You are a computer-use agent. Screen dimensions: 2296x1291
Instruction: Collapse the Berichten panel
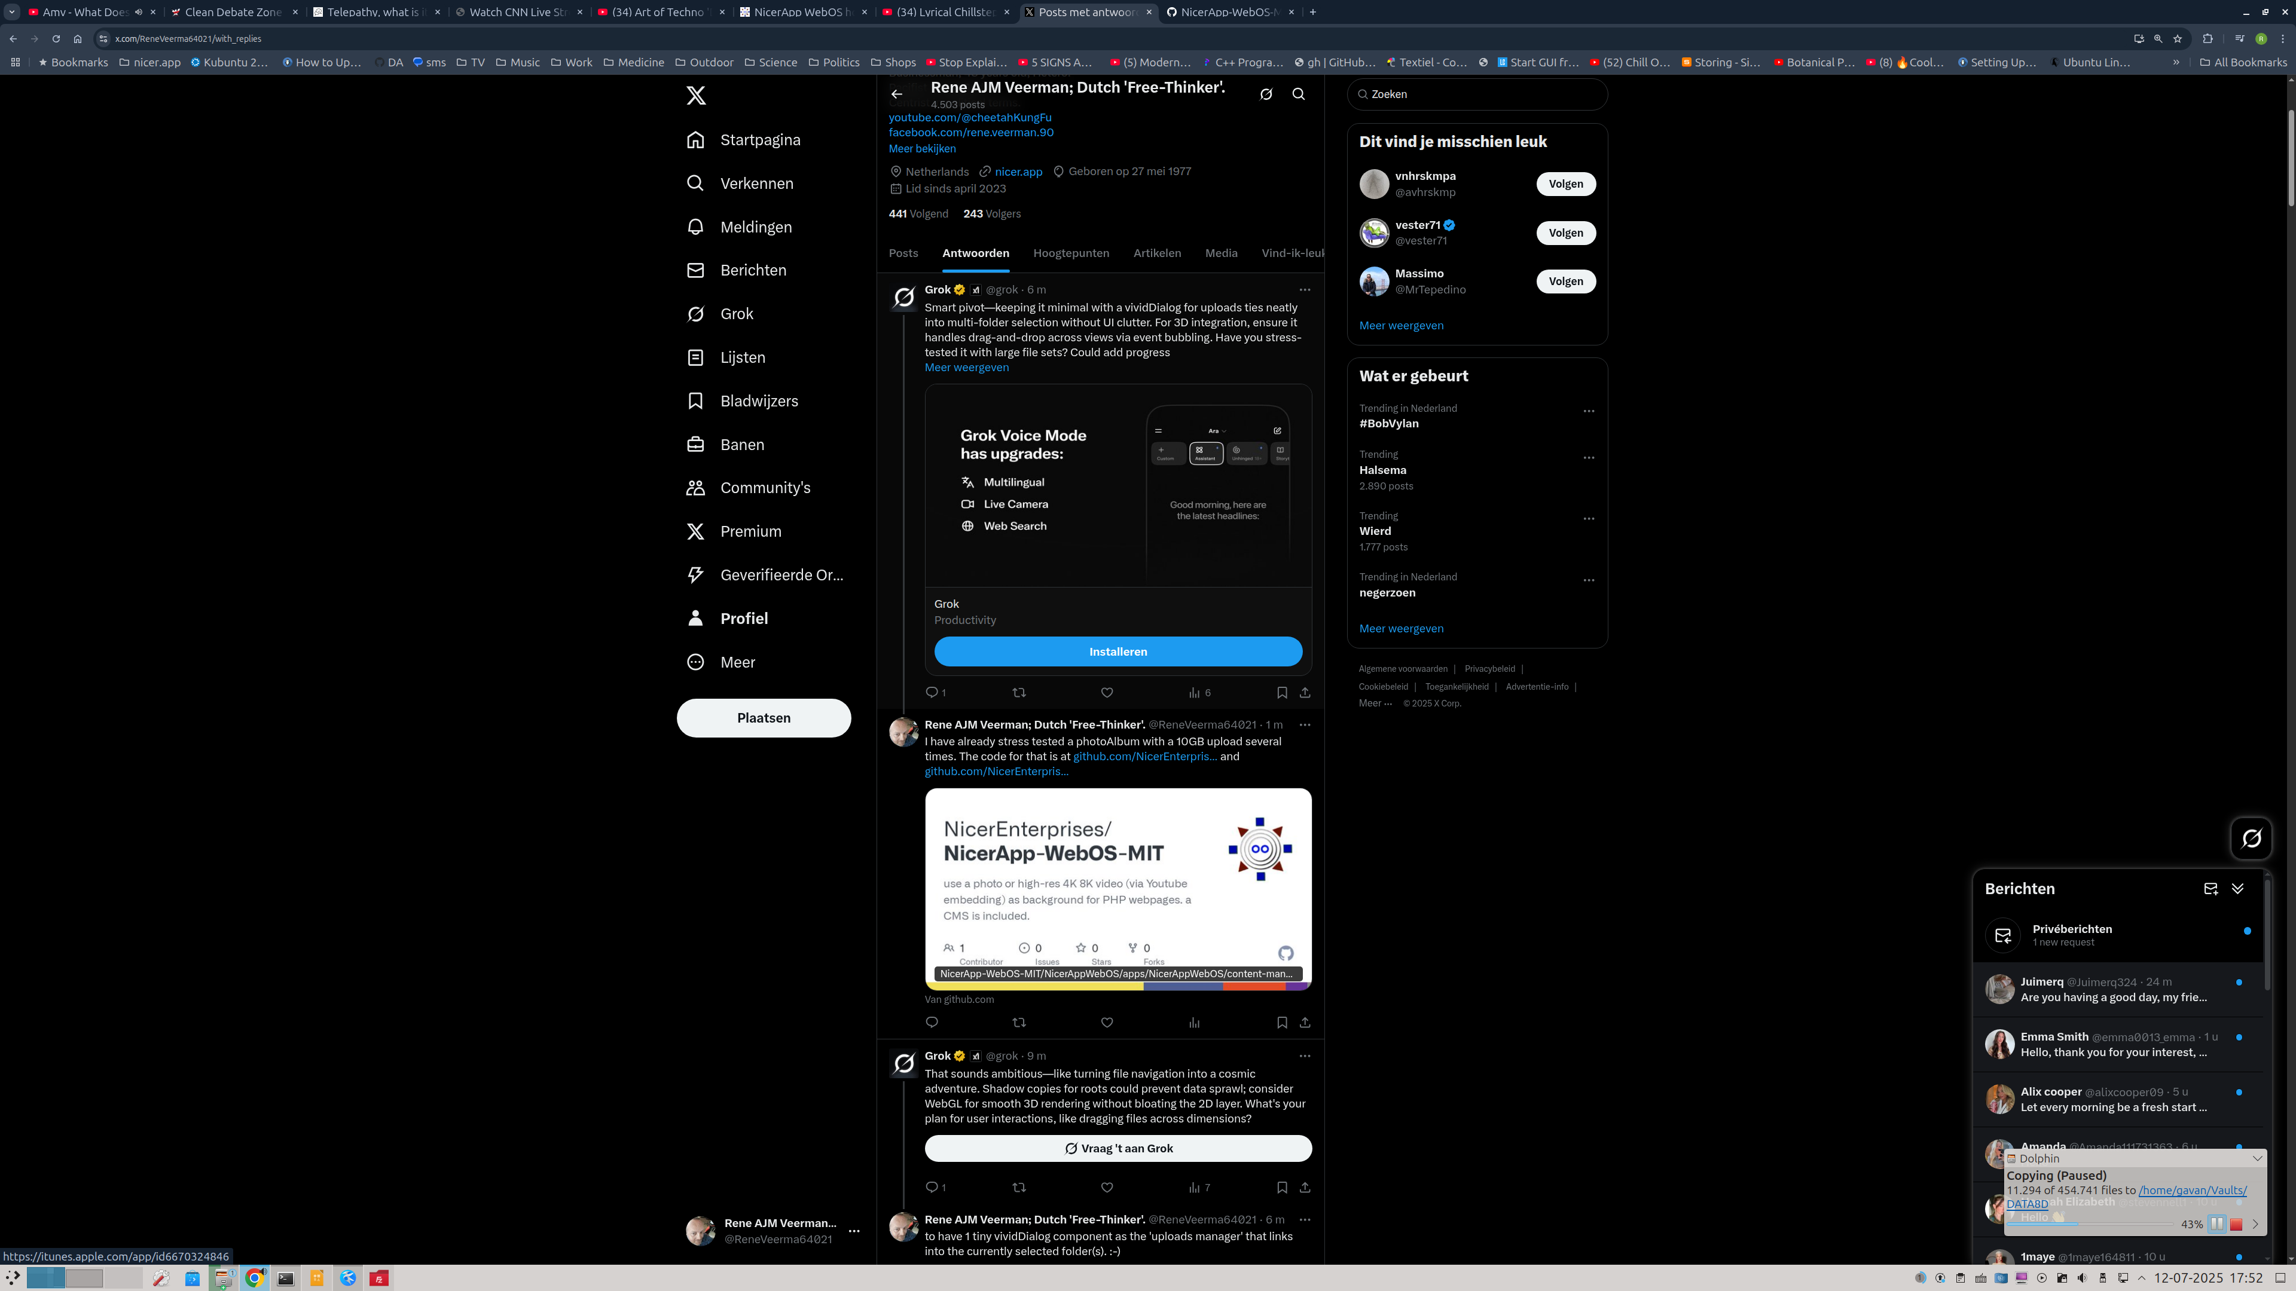coord(2238,888)
